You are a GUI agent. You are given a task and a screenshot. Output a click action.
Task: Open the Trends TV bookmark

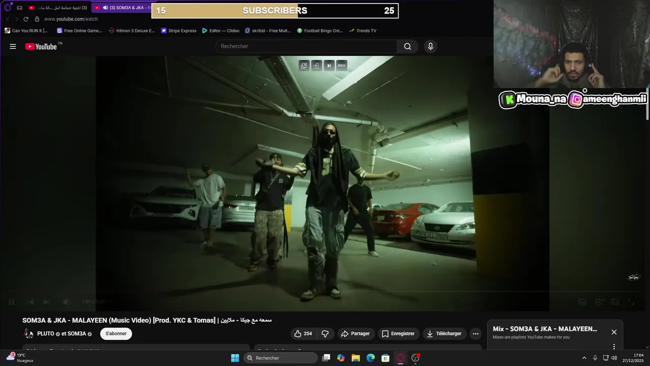click(363, 30)
